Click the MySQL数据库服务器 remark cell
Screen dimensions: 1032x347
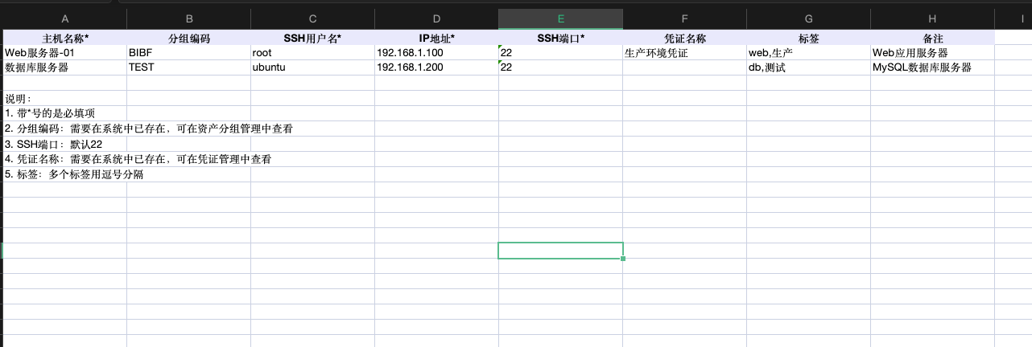click(x=931, y=68)
